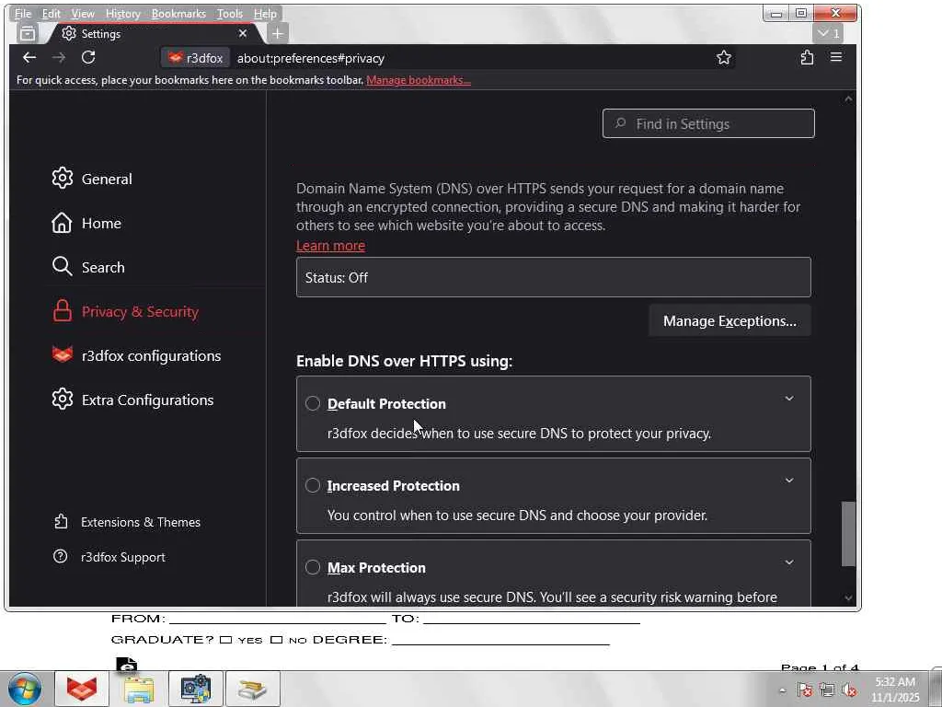The image size is (942, 707).
Task: Check the YES box in the background document
Action: (226, 640)
